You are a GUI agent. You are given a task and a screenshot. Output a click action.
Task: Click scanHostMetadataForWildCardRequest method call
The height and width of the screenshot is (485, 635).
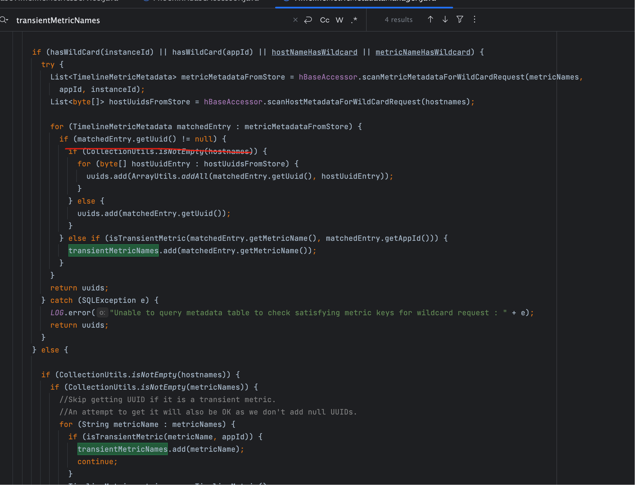(x=344, y=102)
